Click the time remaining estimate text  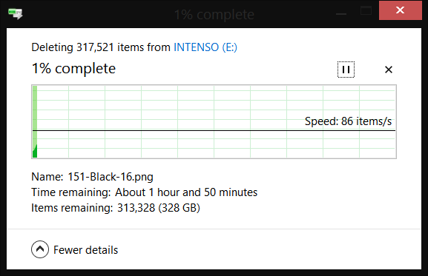pyautogui.click(x=186, y=192)
